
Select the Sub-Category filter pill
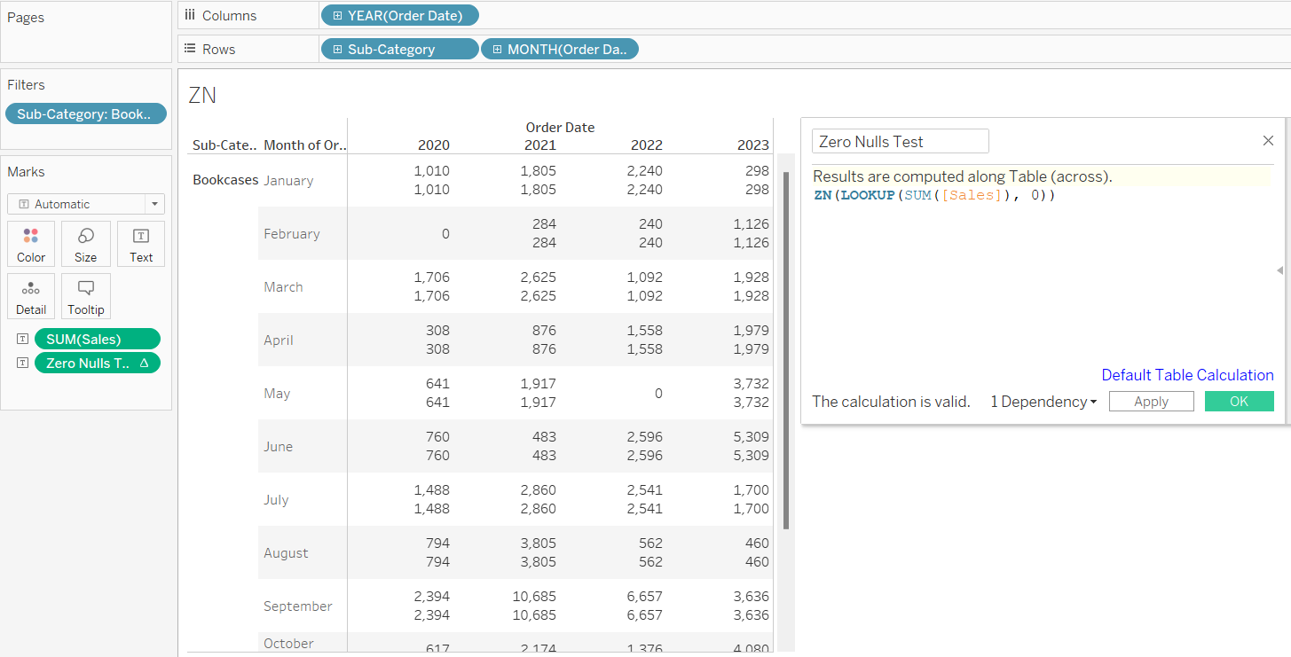click(x=86, y=113)
